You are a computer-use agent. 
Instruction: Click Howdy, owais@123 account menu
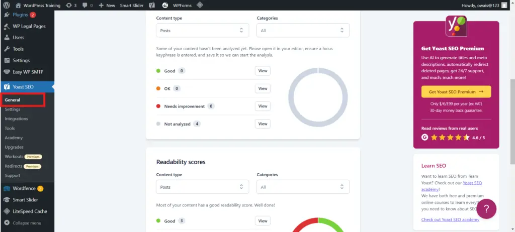(x=484, y=5)
